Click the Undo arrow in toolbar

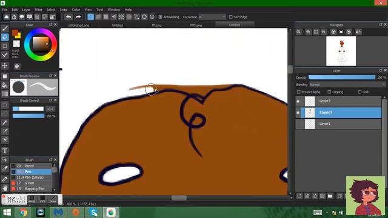coord(69,17)
